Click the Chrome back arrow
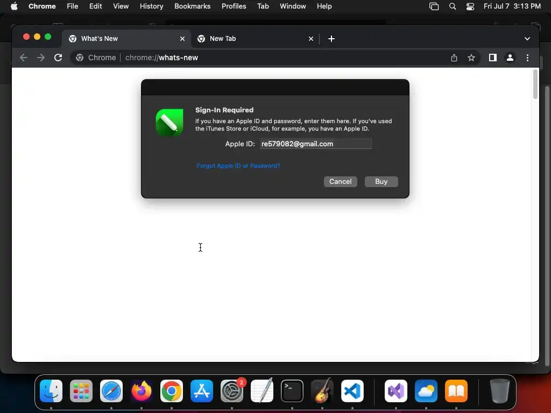Viewport: 551px width, 413px height. tap(24, 58)
